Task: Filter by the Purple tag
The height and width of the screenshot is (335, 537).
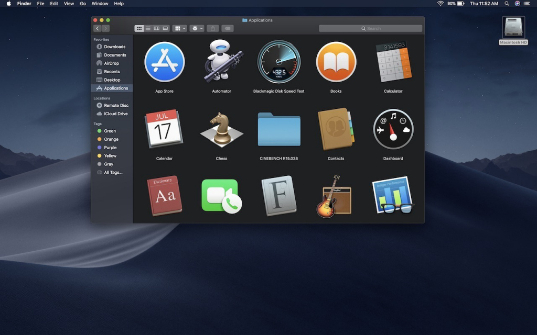Action: [x=110, y=148]
